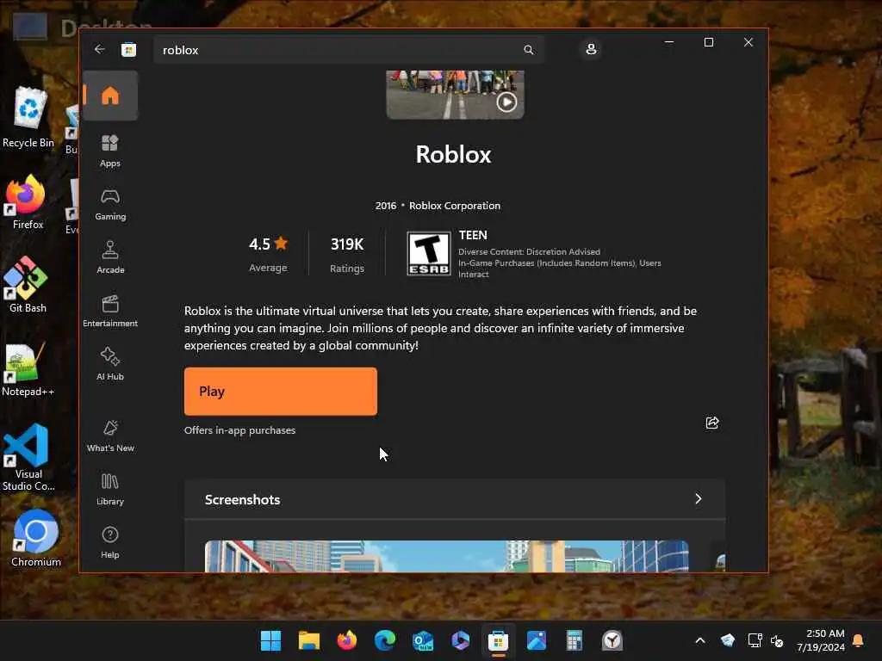Screen dimensions: 882x661
Task: Open Microsoft Edge from taskbar
Action: [385, 640]
